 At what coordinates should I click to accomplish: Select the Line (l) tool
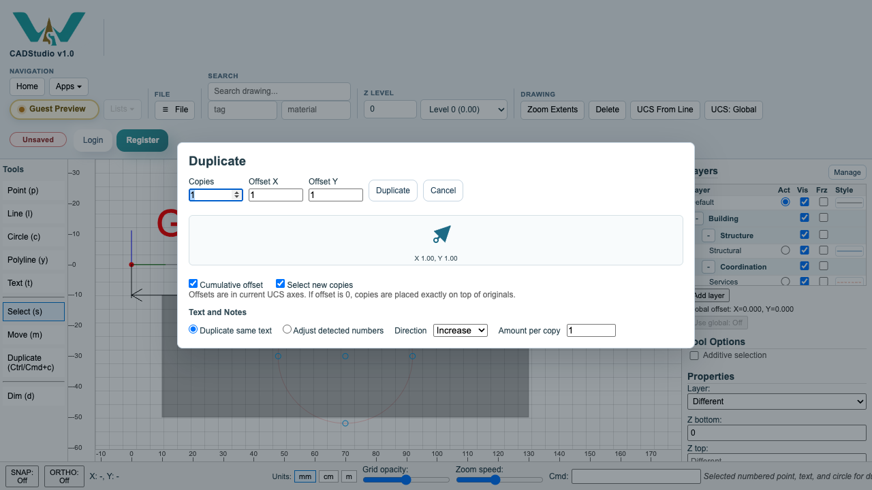(x=33, y=214)
